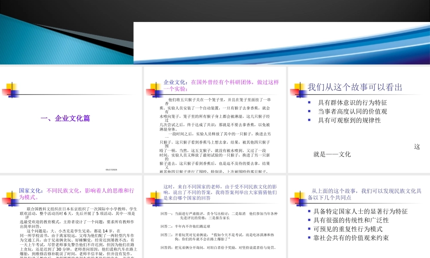Click the 回答一 answer paragraph
Viewport: 430px width, 258px height.
tap(218, 215)
